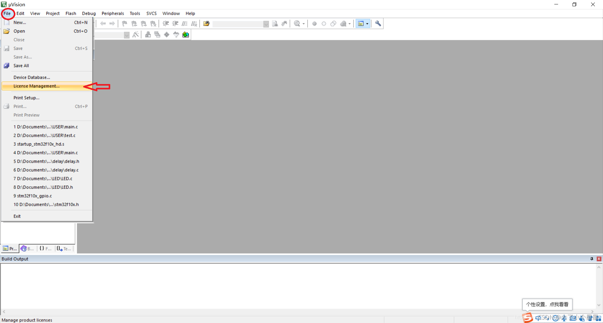Select Exit from the File menu

[47, 216]
